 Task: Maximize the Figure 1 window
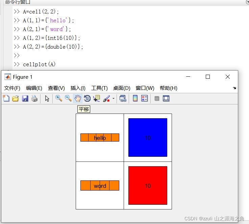(x=208, y=77)
